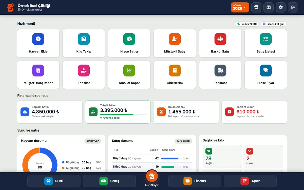Open the Teslimat truck icon
The width and height of the screenshot is (304, 190).
[220, 70]
